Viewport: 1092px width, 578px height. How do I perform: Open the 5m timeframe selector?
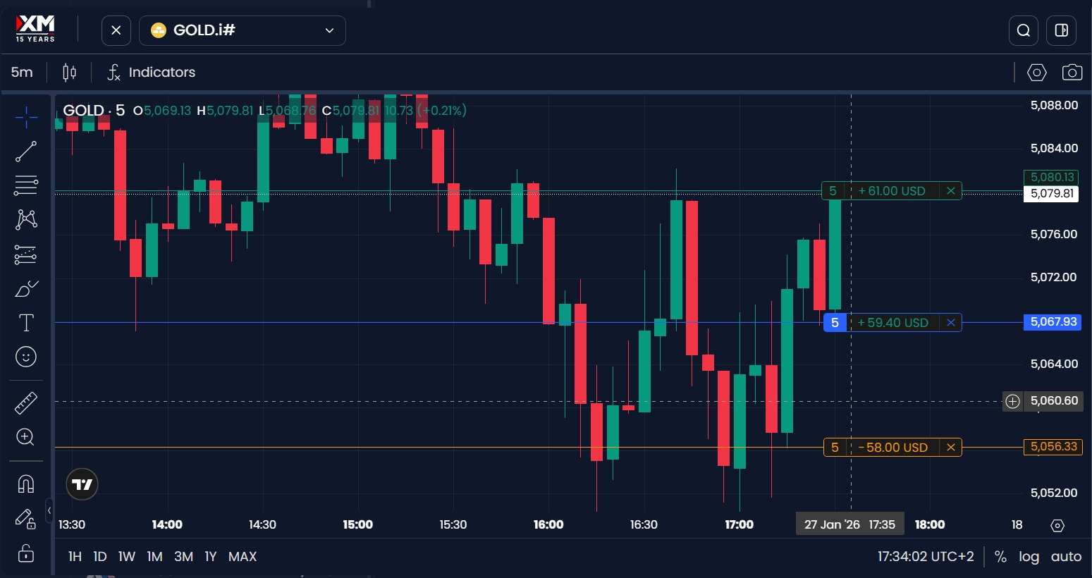(x=22, y=72)
